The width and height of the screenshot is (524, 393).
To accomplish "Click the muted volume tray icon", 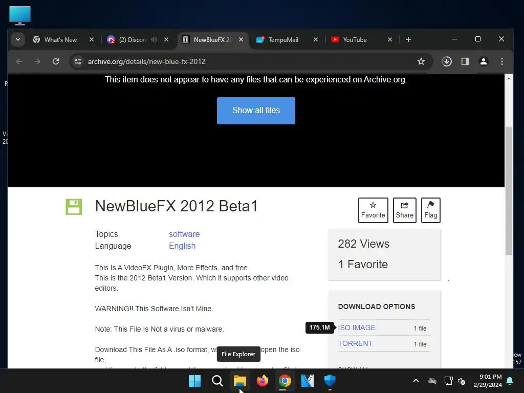I will pos(462,381).
